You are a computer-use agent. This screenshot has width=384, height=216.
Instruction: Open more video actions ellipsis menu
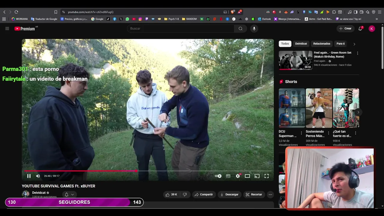pyautogui.click(x=270, y=195)
